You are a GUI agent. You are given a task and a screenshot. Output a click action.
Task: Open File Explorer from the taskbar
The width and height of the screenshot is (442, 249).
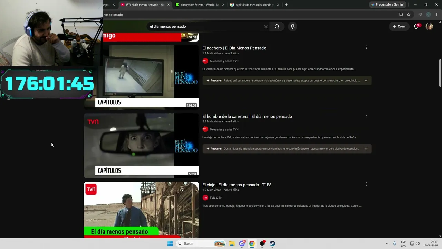pos(232,243)
